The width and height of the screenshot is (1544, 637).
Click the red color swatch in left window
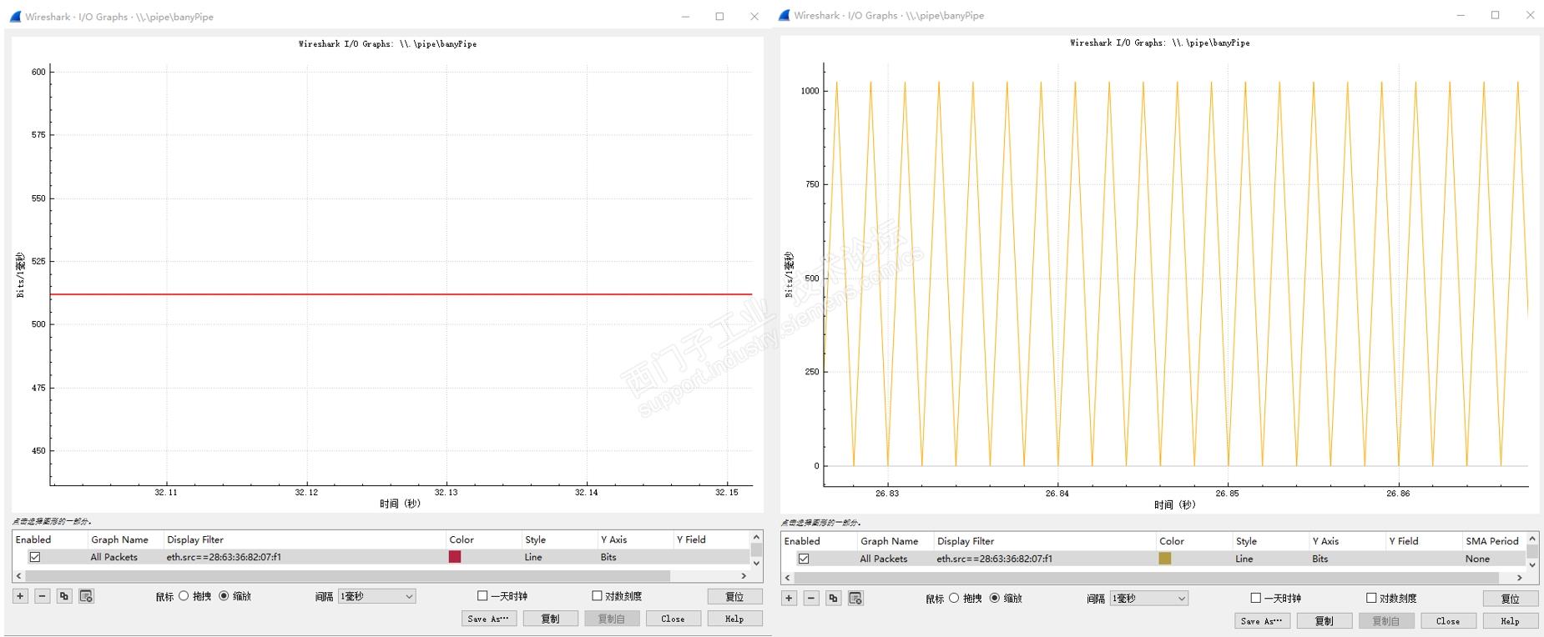coord(455,557)
